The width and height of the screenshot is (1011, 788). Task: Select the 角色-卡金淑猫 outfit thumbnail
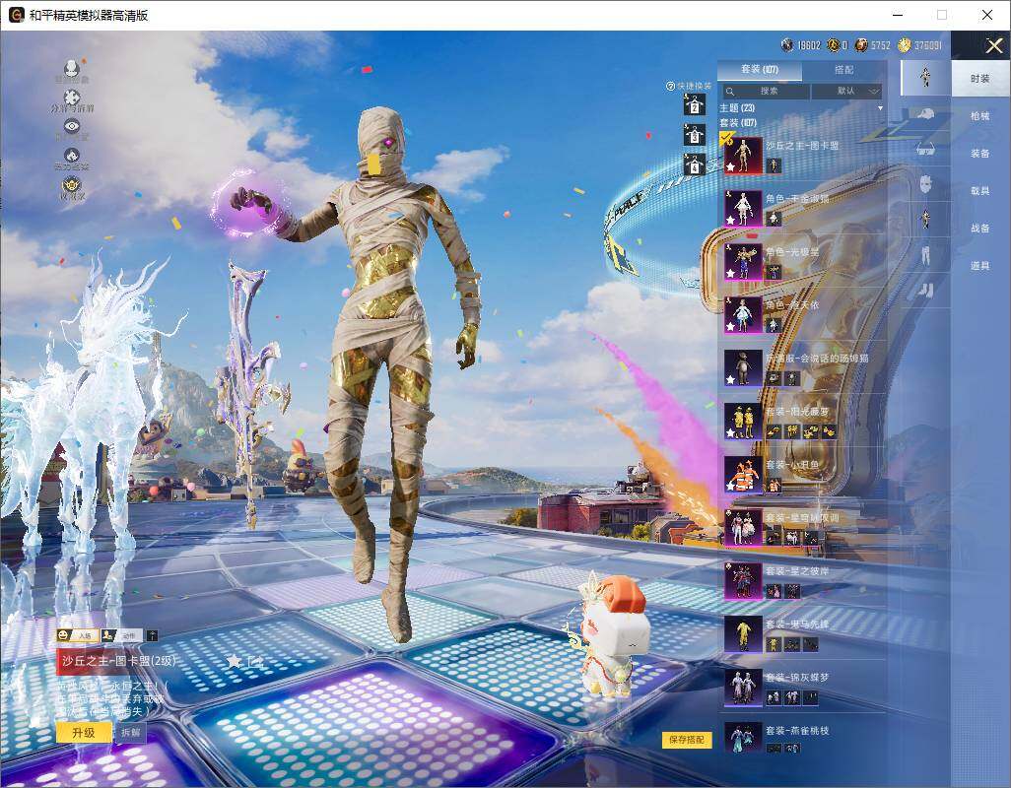tap(743, 208)
